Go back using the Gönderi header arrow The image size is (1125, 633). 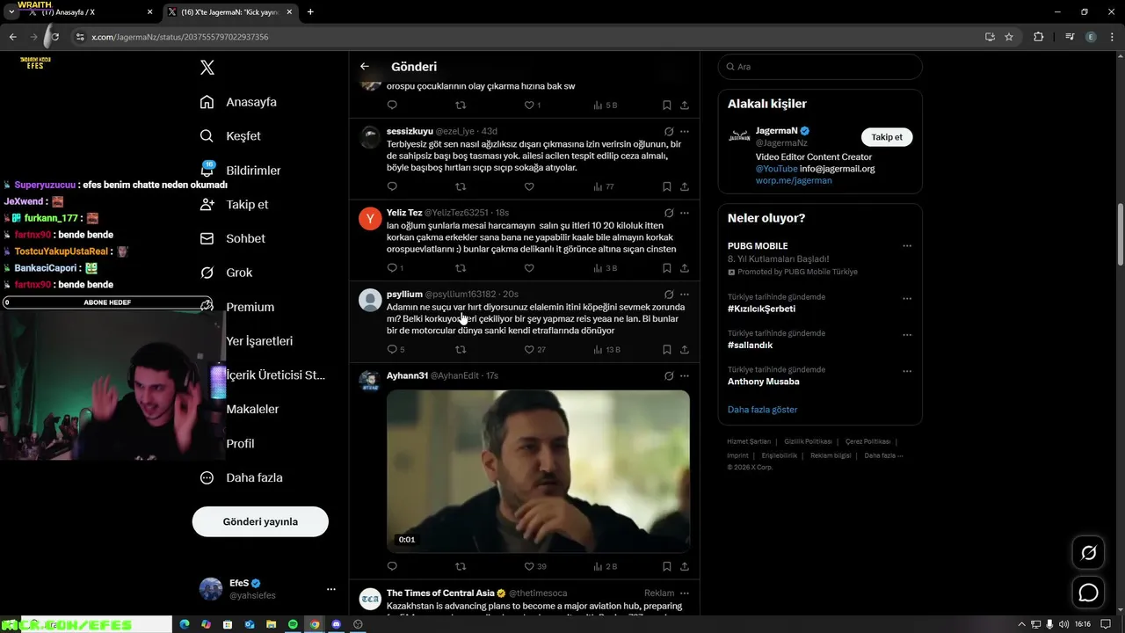(365, 67)
